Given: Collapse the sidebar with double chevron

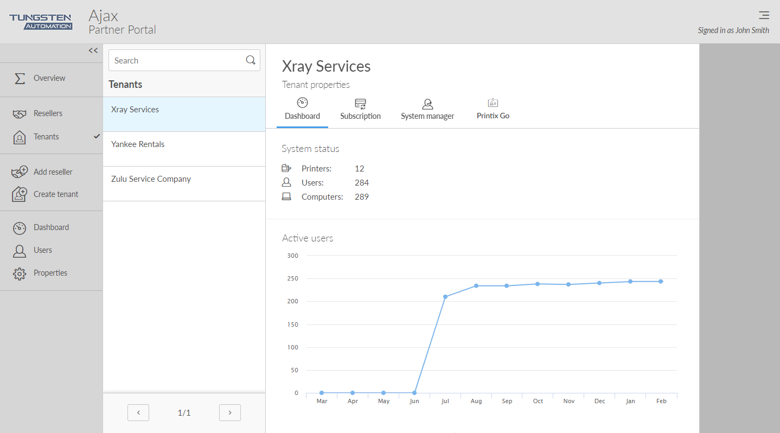Looking at the screenshot, I should click(93, 50).
